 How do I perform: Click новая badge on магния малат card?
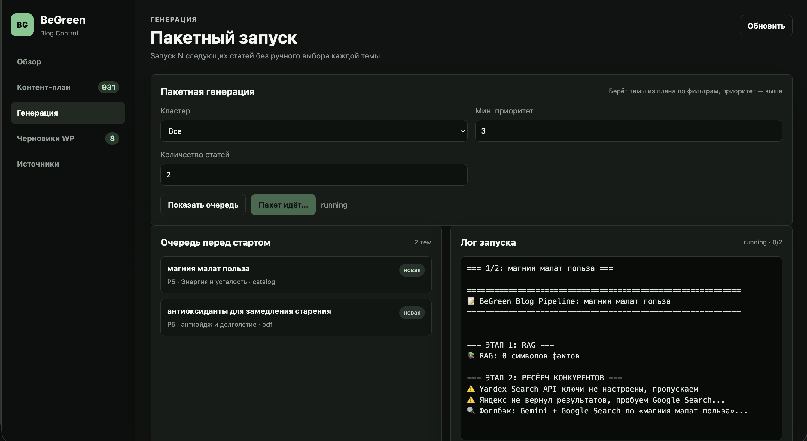(412, 270)
